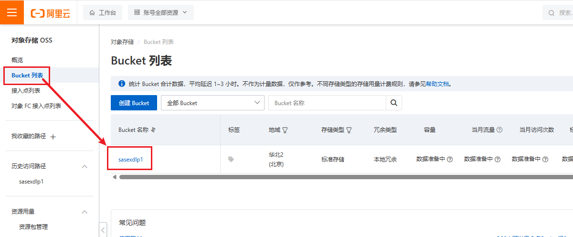The width and height of the screenshot is (573, 237).
Task: Open the 全部 Bucket dropdown filter
Action: [x=212, y=103]
